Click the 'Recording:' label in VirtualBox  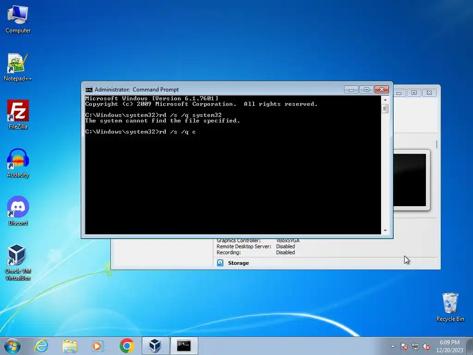[x=228, y=253]
